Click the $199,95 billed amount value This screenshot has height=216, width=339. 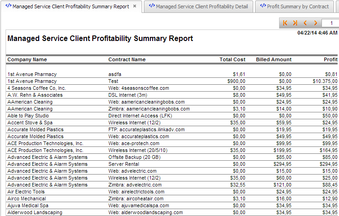tap(282, 150)
